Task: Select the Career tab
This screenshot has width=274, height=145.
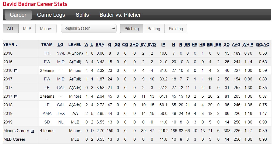Action: click(x=18, y=15)
